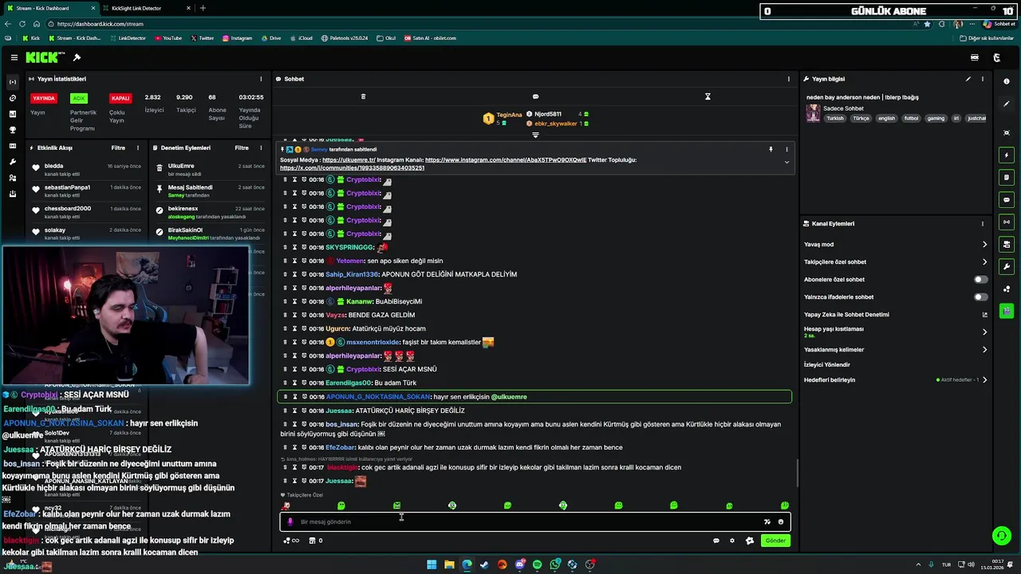Switch to the KickSight Link Detector browser tab

coord(136,8)
